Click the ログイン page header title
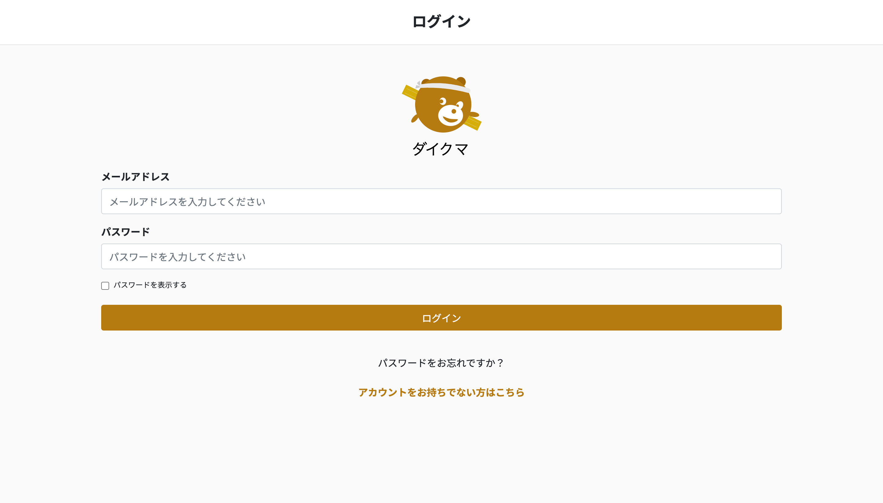This screenshot has width=883, height=503. [x=442, y=21]
